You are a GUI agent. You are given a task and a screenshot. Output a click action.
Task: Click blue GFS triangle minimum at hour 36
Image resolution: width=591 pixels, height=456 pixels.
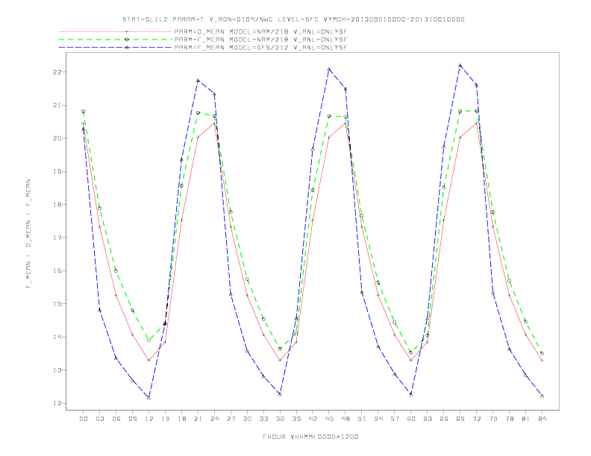[280, 394]
